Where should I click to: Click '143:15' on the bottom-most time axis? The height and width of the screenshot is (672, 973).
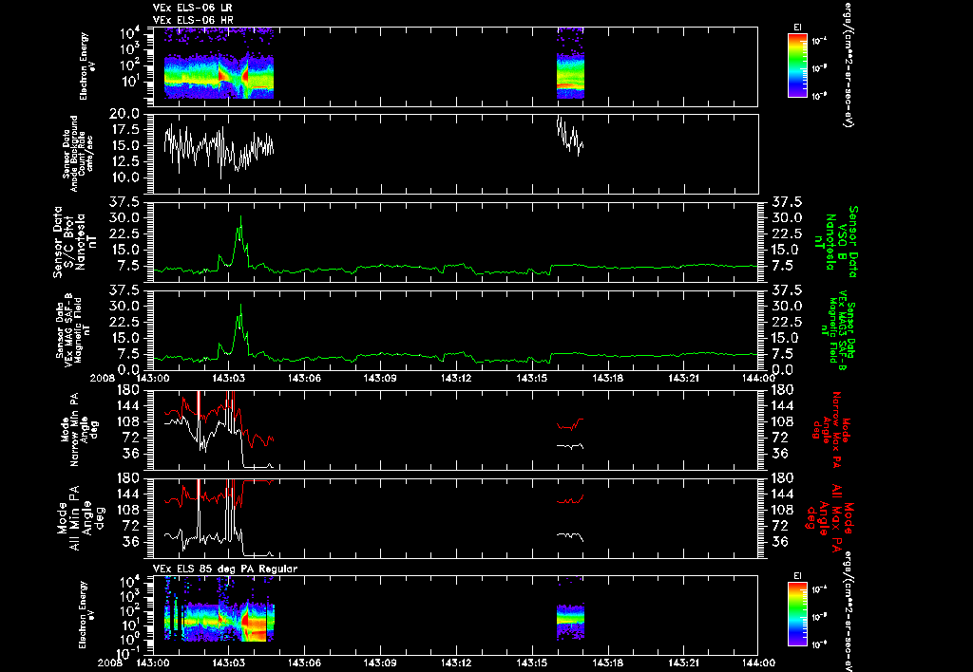click(x=532, y=663)
